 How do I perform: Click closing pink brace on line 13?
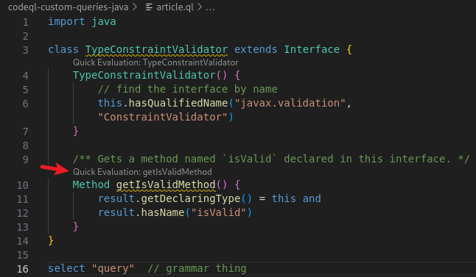click(x=76, y=226)
